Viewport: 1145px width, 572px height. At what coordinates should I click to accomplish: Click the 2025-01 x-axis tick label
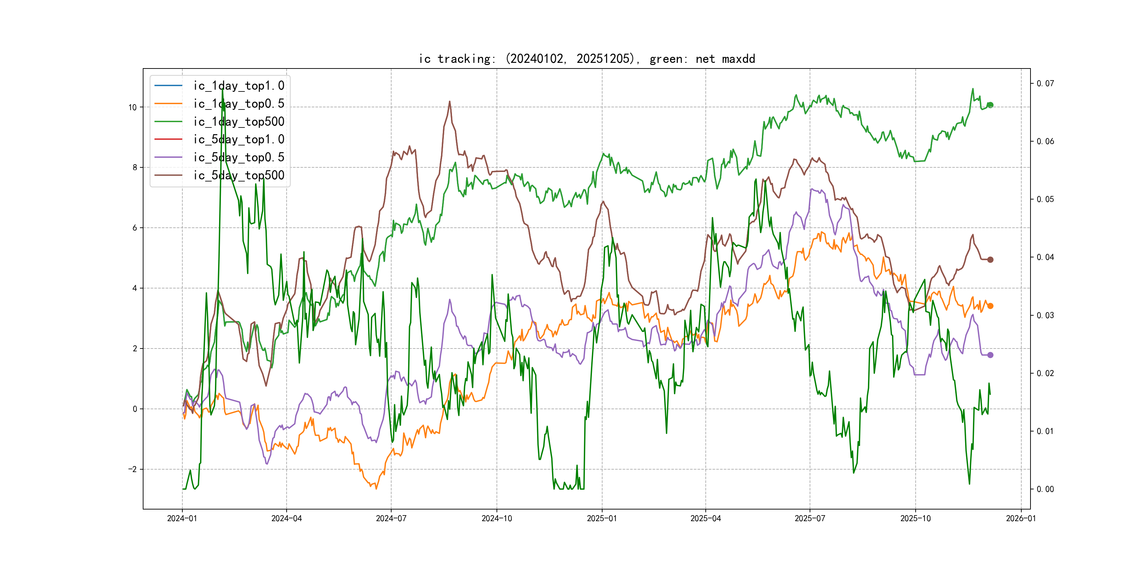tap(602, 518)
